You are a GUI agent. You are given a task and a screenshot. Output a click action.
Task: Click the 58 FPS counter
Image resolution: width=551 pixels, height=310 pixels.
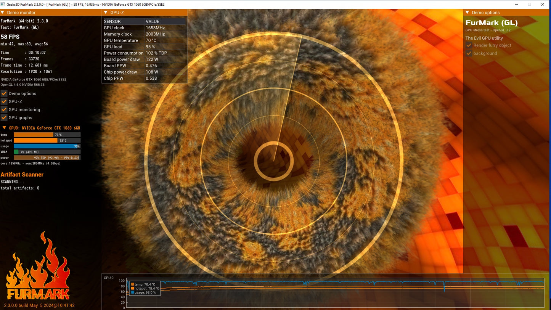click(x=10, y=37)
